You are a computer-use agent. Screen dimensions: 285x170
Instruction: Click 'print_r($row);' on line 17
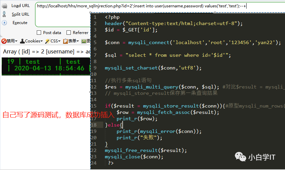[137, 119]
